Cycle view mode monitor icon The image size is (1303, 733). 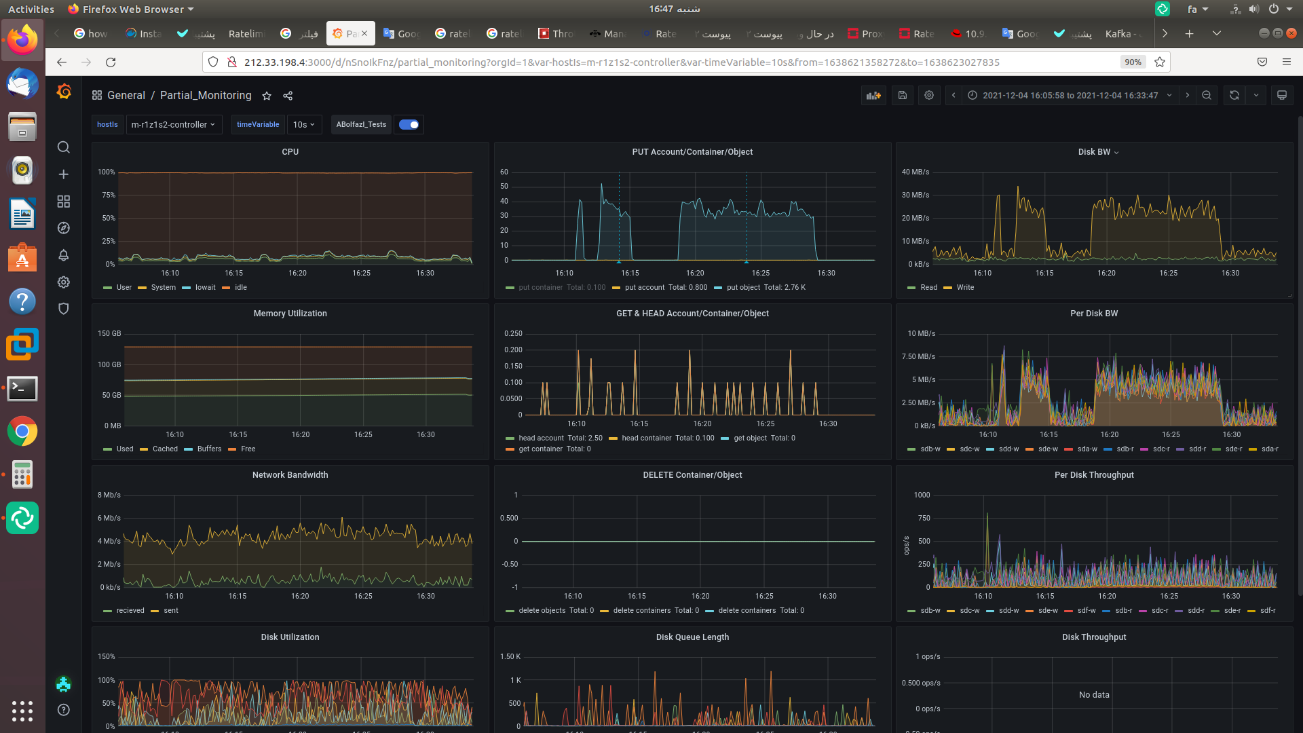[x=1281, y=96]
